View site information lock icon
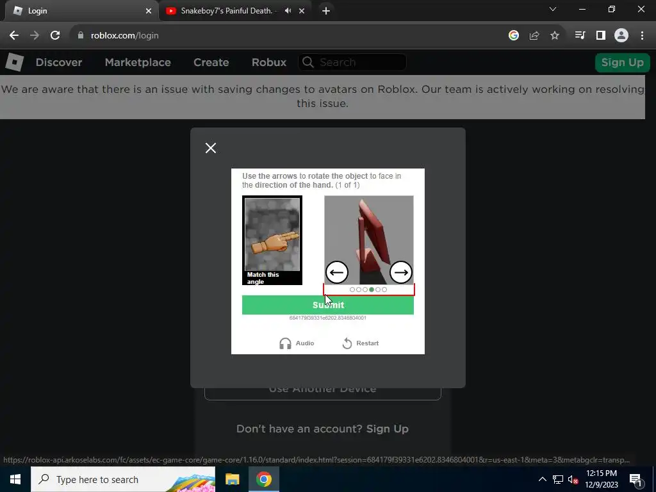 (x=81, y=36)
